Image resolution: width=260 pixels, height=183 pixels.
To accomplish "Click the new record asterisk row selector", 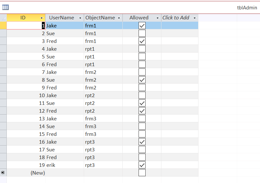I will [x=3, y=173].
